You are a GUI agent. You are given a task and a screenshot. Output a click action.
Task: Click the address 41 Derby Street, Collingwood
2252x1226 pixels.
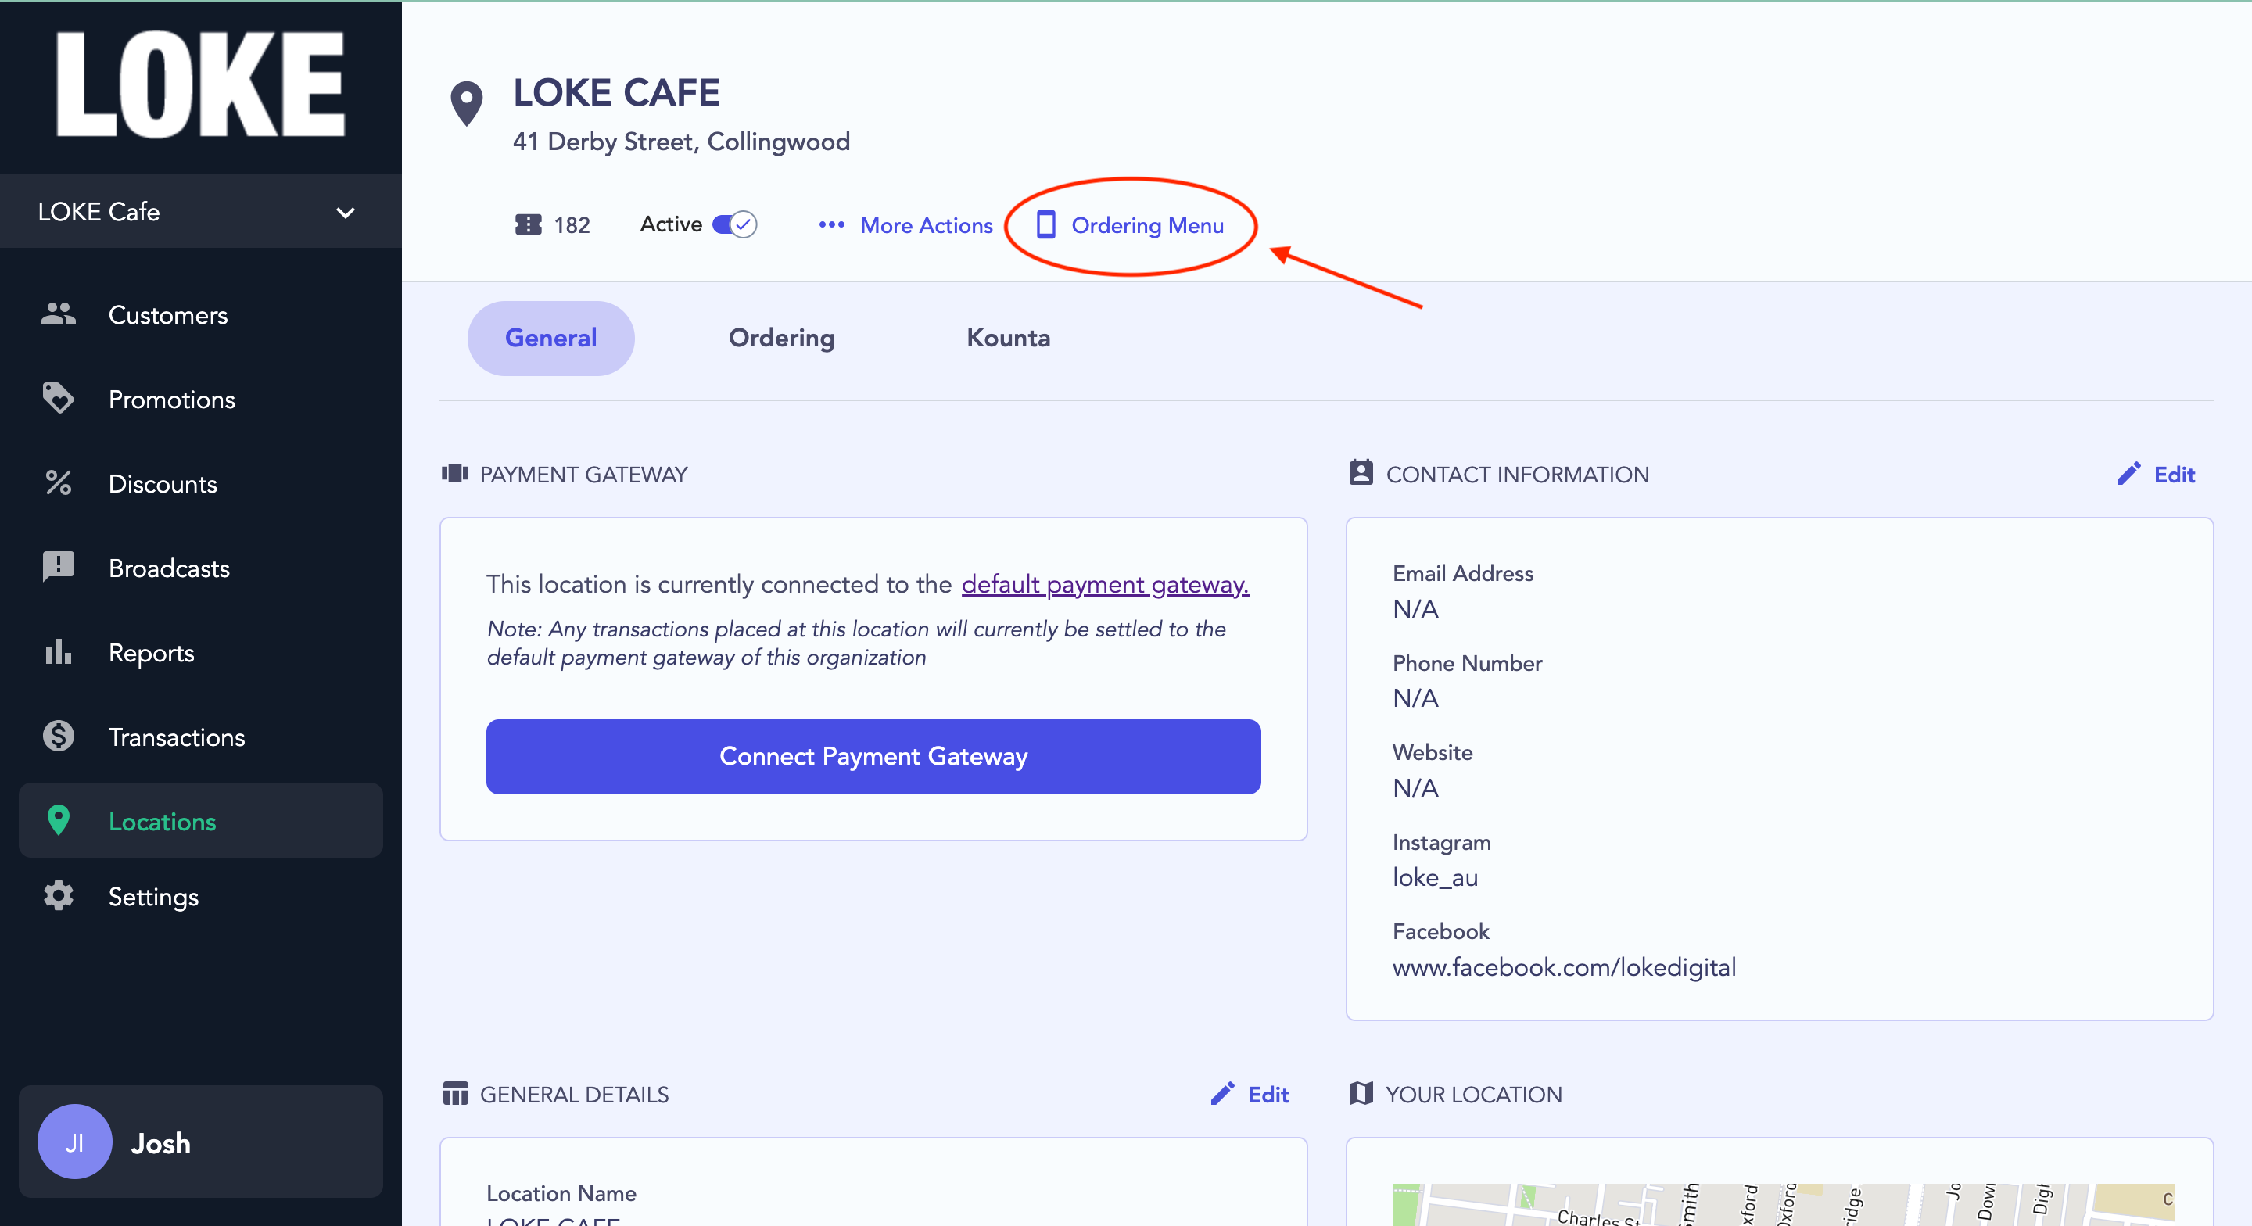pos(681,141)
